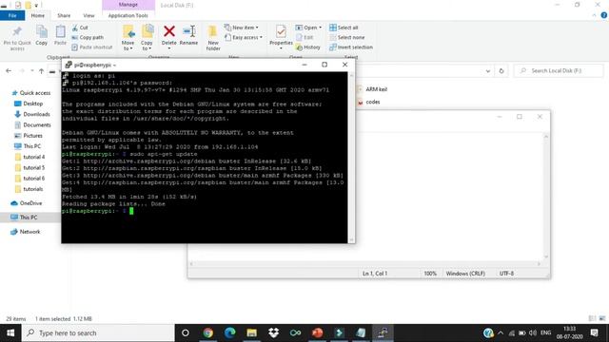The width and height of the screenshot is (609, 342).
Task: Create a New folder
Action: click(213, 38)
